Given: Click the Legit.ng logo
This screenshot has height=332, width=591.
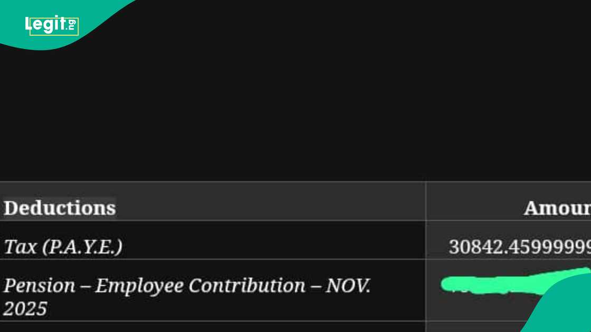Looking at the screenshot, I should 51,24.
